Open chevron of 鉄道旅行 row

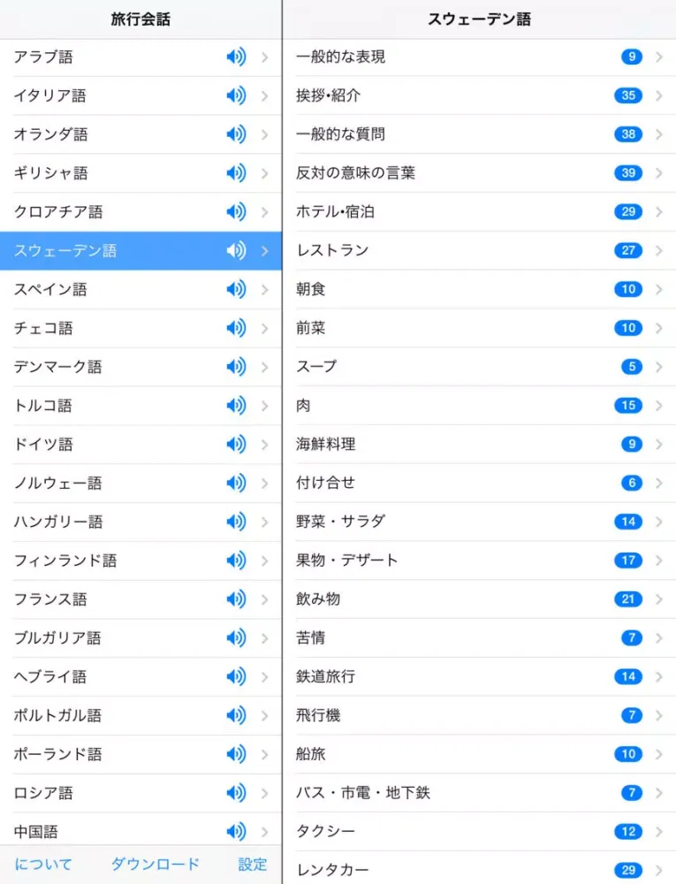[658, 676]
